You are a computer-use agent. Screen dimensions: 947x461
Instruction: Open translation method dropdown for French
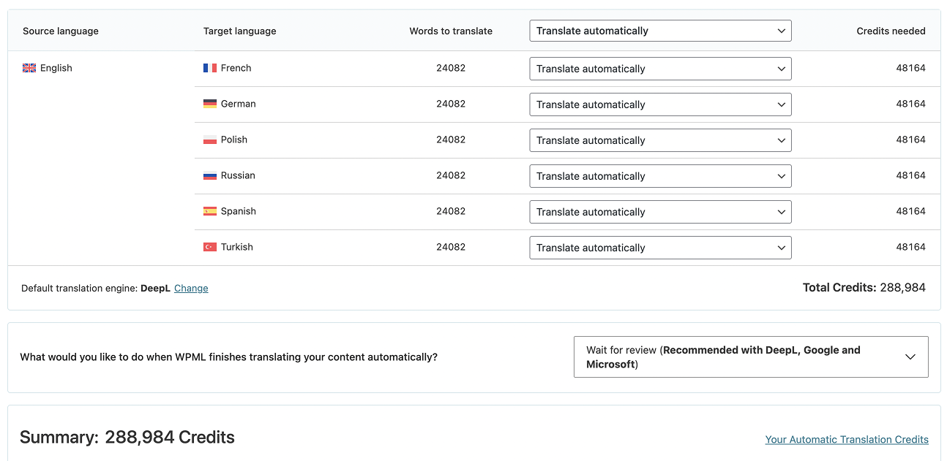pyautogui.click(x=660, y=69)
